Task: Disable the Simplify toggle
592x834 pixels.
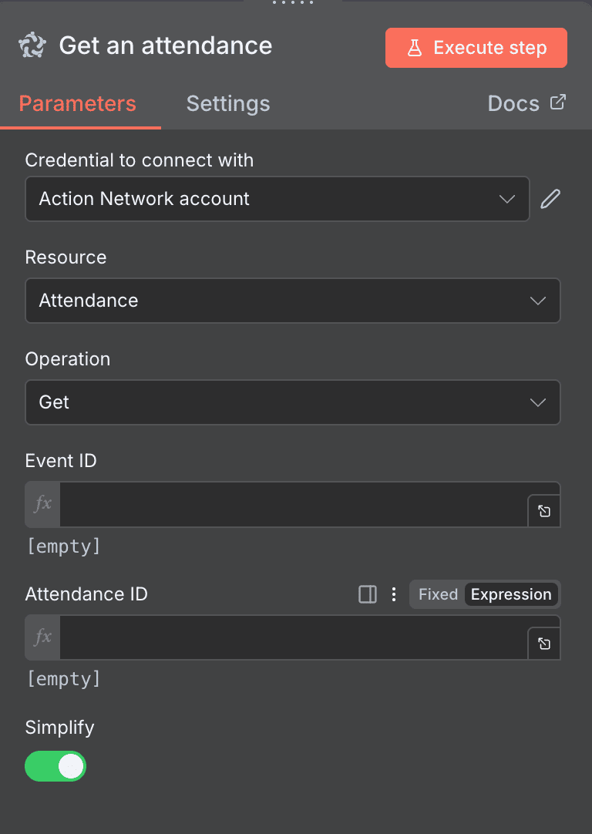Action: (55, 766)
